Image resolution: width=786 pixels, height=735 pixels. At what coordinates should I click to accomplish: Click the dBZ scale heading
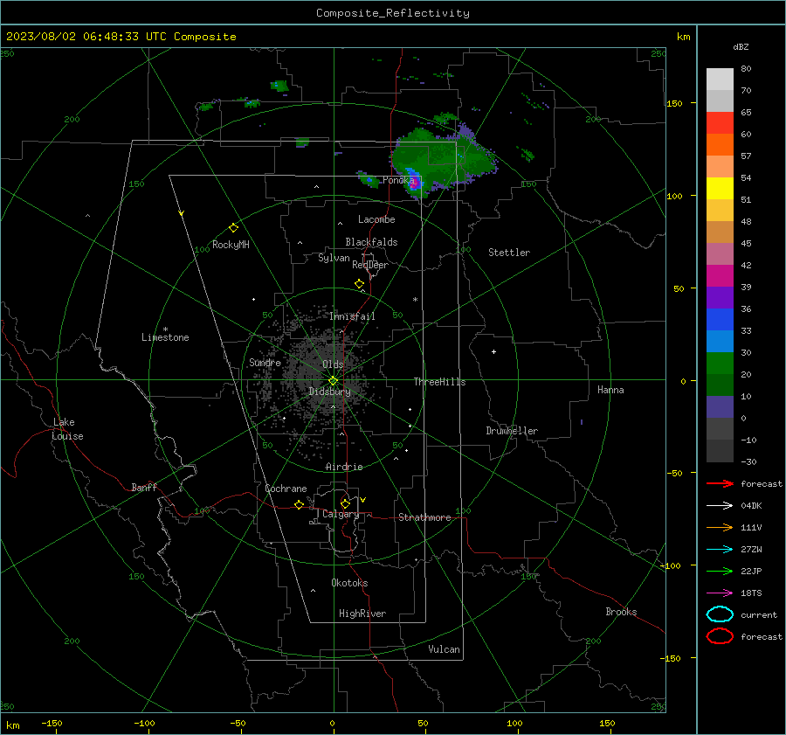pos(741,46)
